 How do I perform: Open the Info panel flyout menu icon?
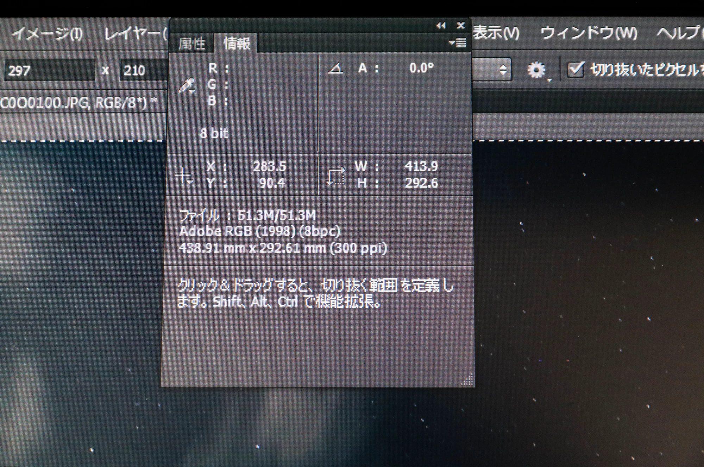pos(458,43)
